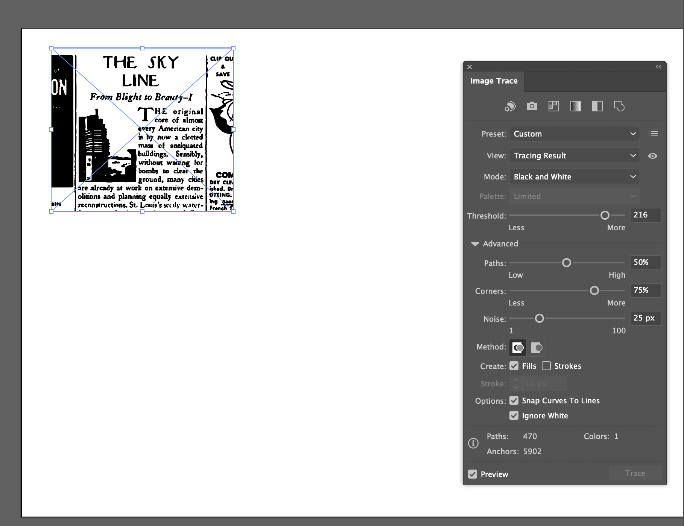This screenshot has height=526, width=684.
Task: Uncheck the Fills checkbox
Action: [514, 366]
